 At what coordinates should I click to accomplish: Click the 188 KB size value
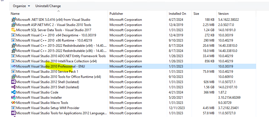click(x=209, y=20)
